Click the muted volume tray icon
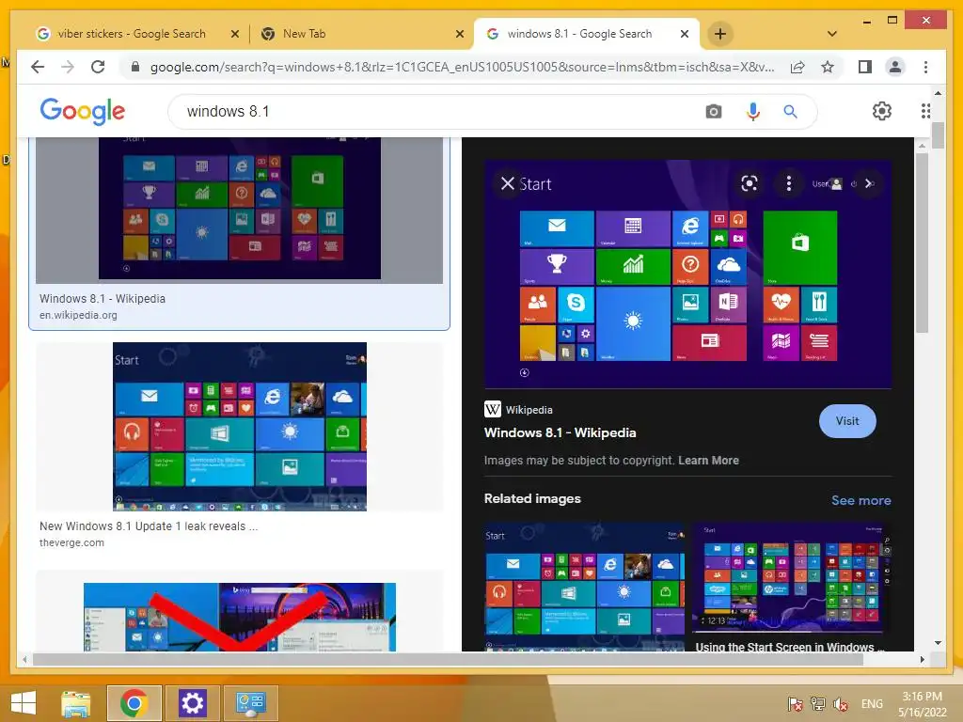Screen dimensions: 963x722 840,704
